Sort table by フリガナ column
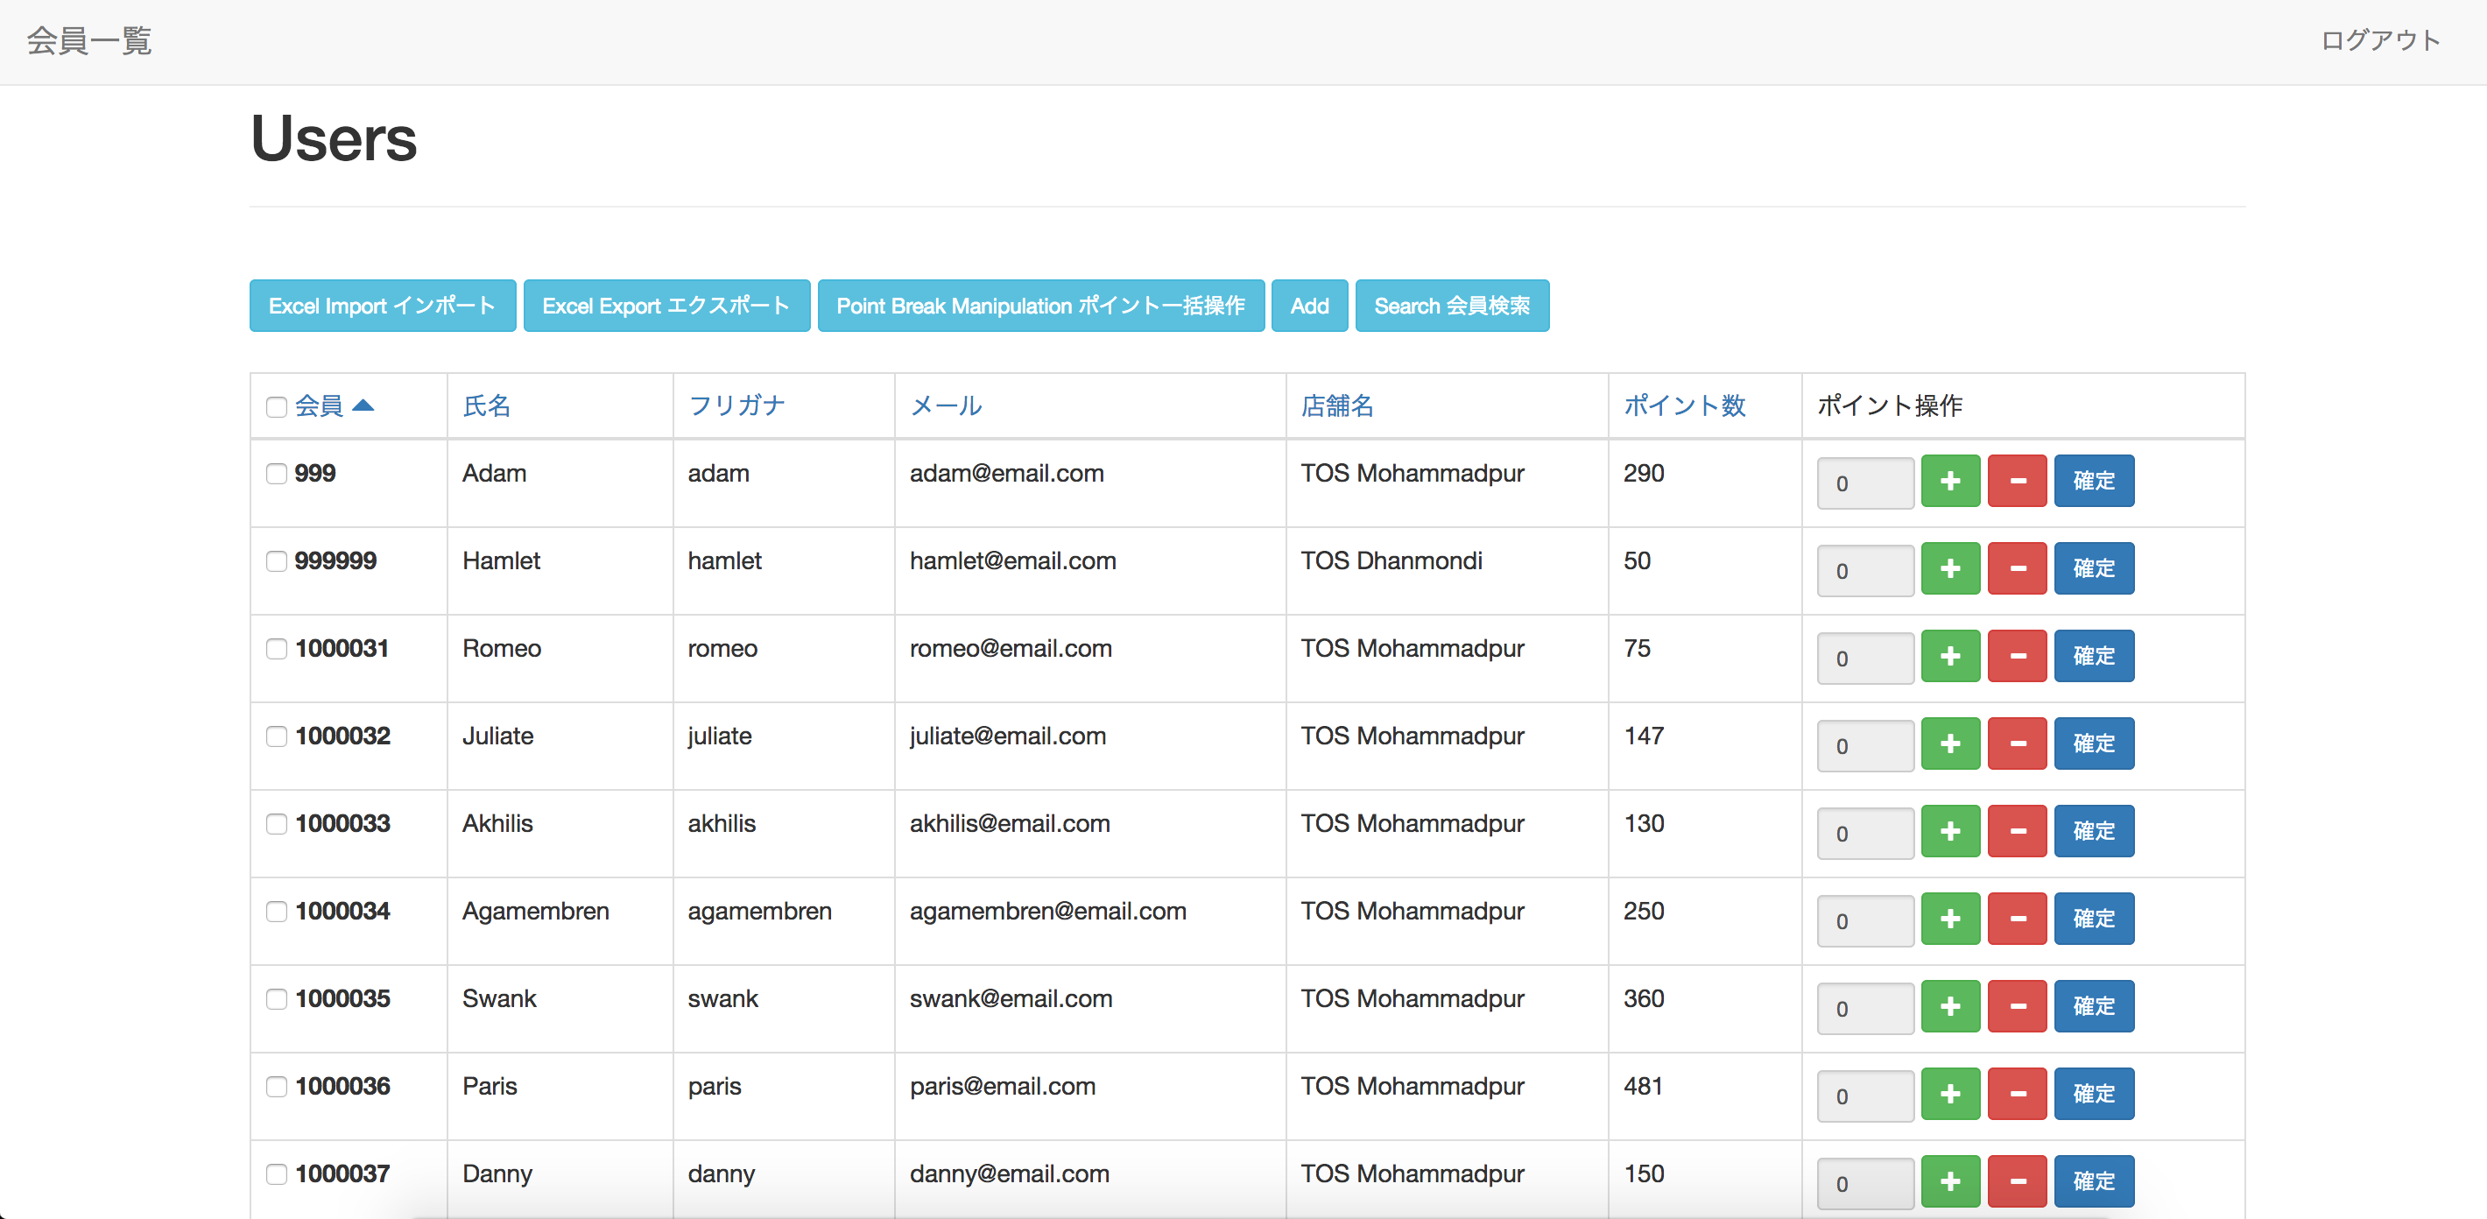Screen dimensions: 2487x1219 point(736,405)
